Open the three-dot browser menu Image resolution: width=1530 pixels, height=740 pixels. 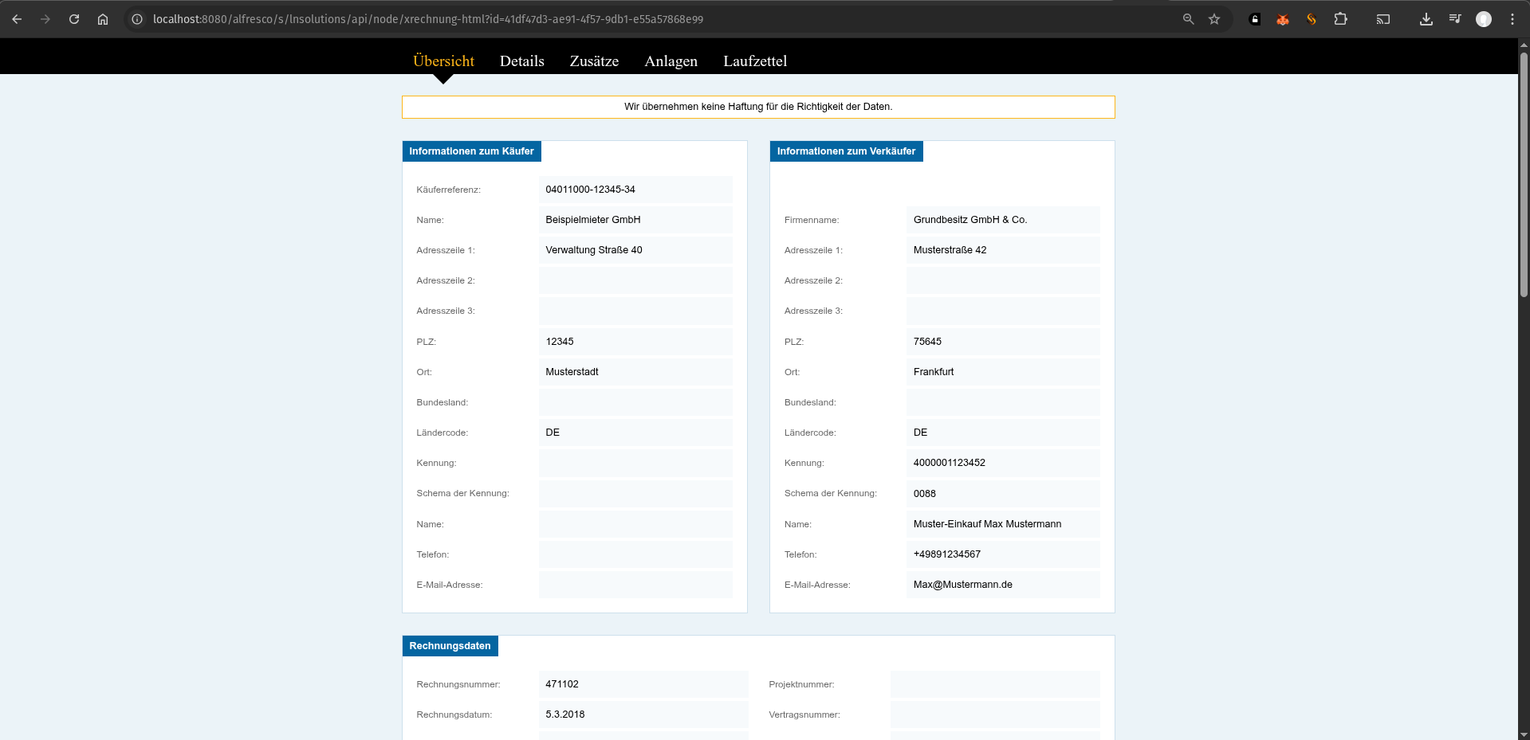pos(1512,19)
